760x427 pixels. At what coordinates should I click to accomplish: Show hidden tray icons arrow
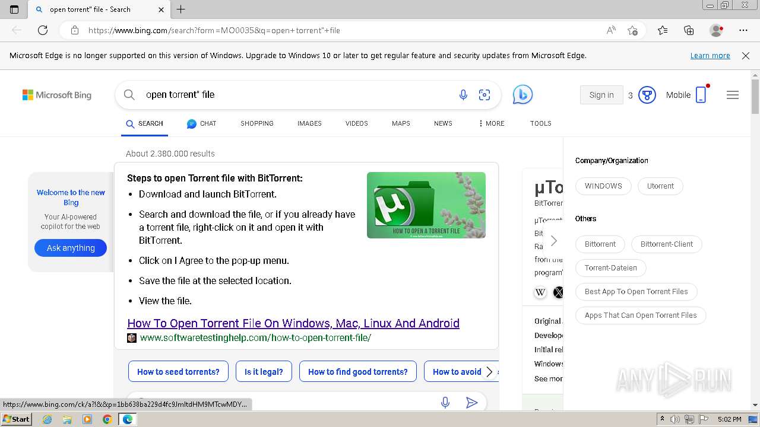pos(661,419)
